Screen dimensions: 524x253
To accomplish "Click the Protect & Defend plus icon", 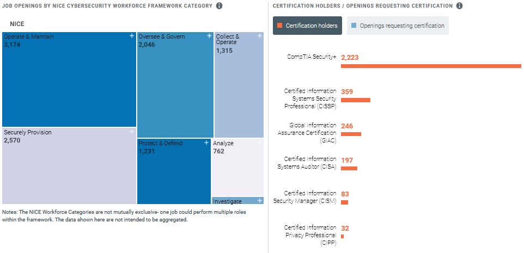I will pos(206,143).
